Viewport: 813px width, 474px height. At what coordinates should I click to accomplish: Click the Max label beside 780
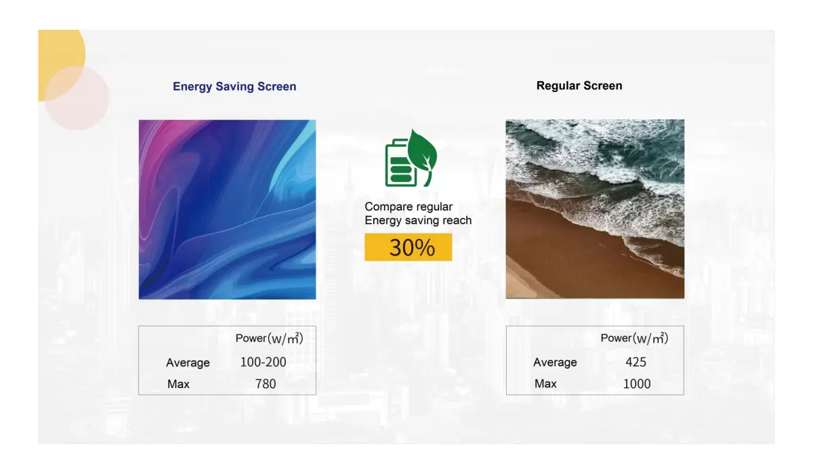(x=178, y=384)
